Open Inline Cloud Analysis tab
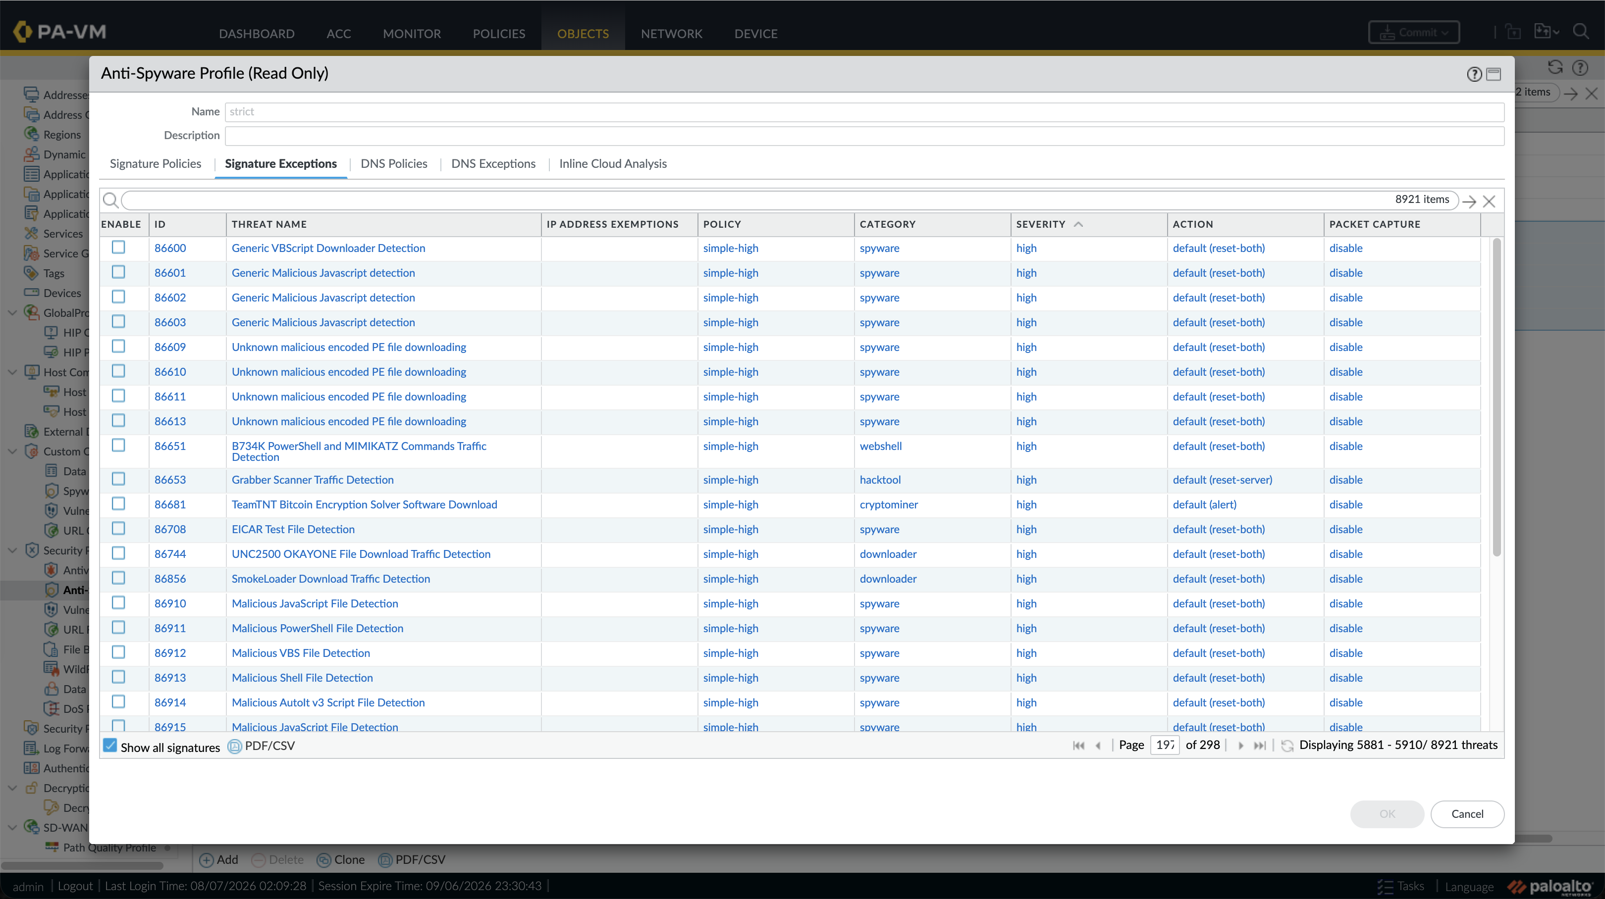 tap(613, 164)
